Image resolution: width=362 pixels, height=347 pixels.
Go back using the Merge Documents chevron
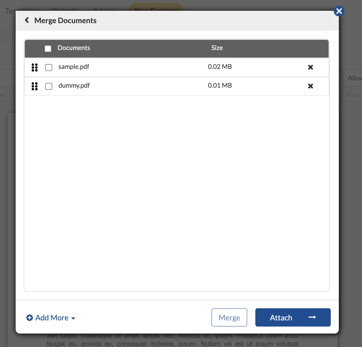coord(27,20)
